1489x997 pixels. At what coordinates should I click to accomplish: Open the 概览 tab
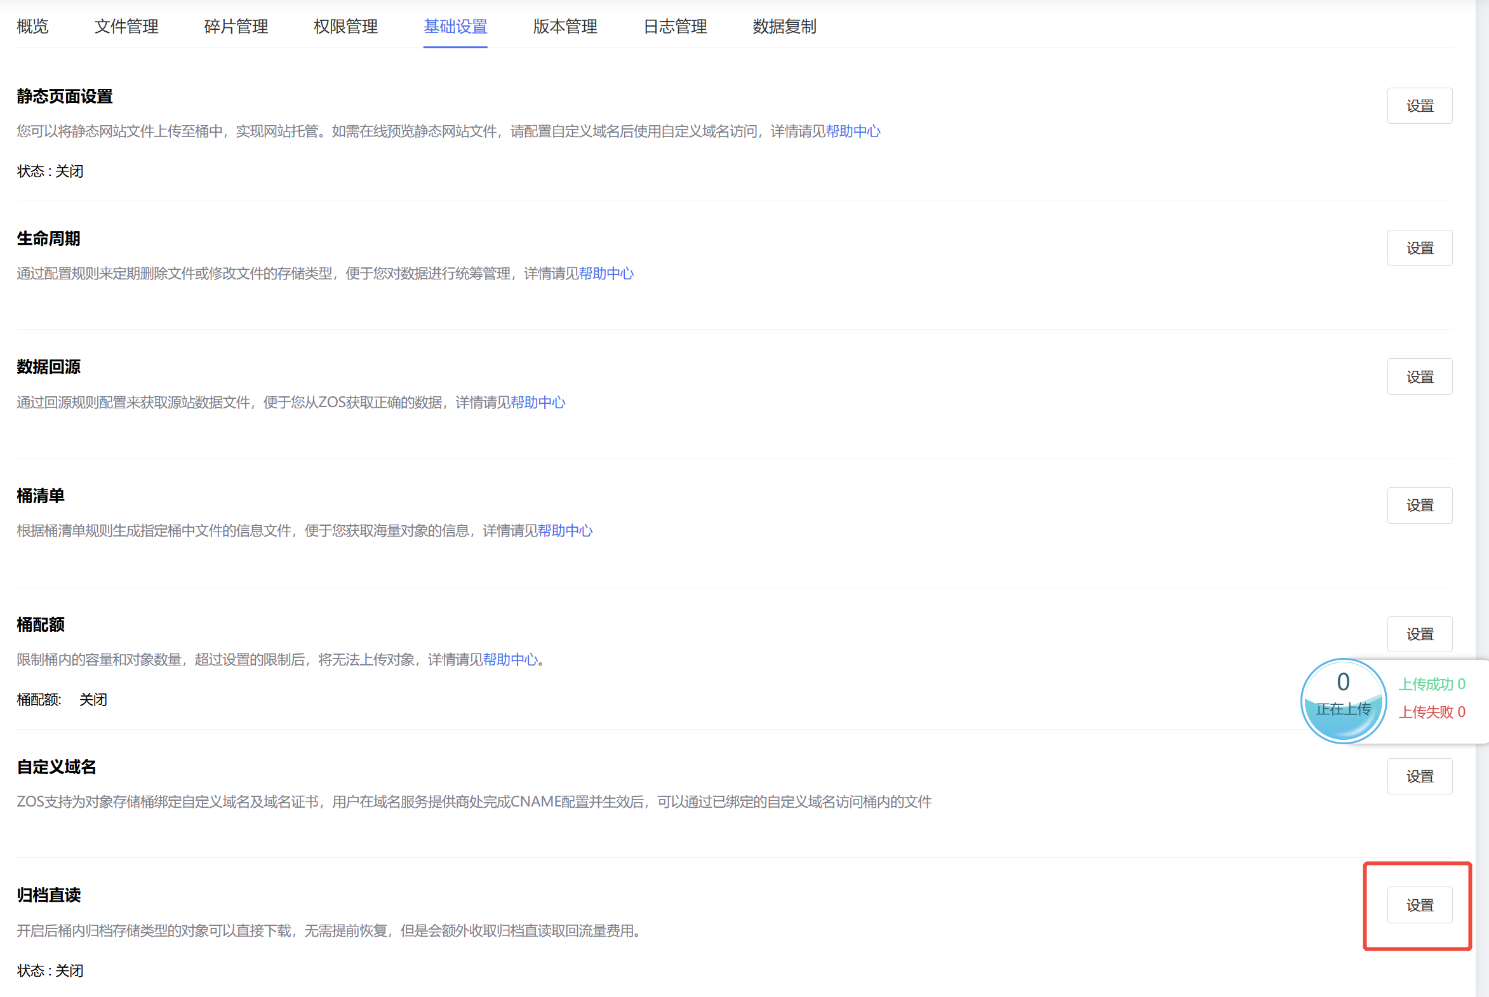[32, 27]
